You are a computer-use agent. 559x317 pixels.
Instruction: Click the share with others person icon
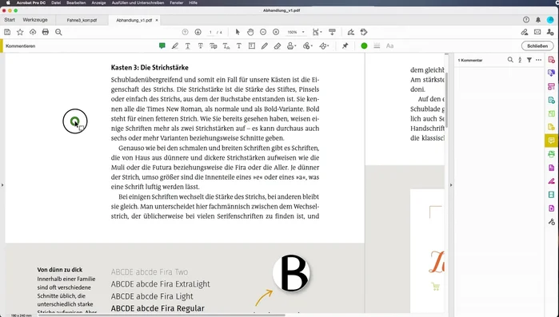coord(550,32)
